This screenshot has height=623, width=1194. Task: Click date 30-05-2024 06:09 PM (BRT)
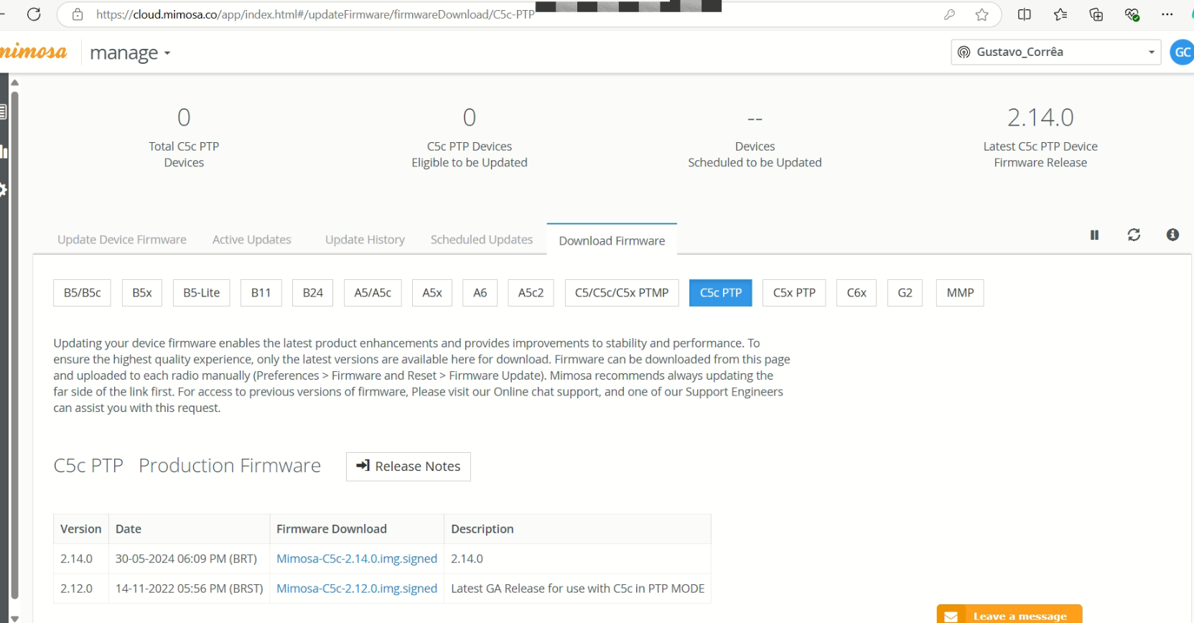tap(186, 558)
